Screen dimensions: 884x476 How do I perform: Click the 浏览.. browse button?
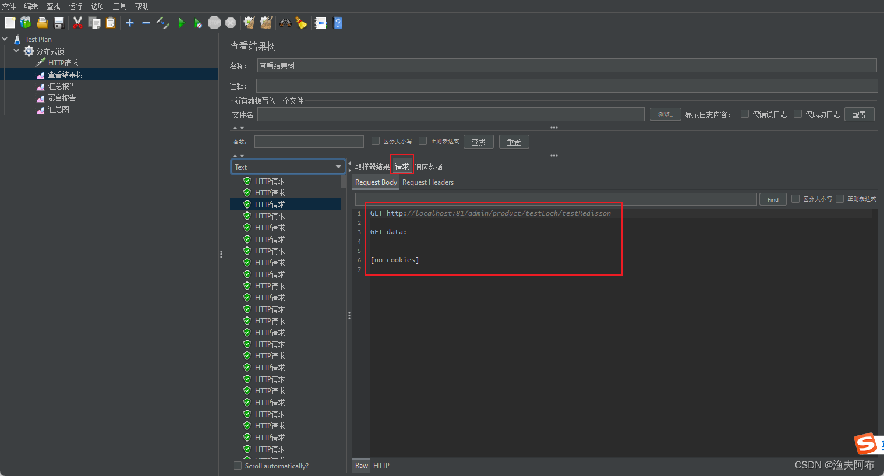(x=666, y=114)
